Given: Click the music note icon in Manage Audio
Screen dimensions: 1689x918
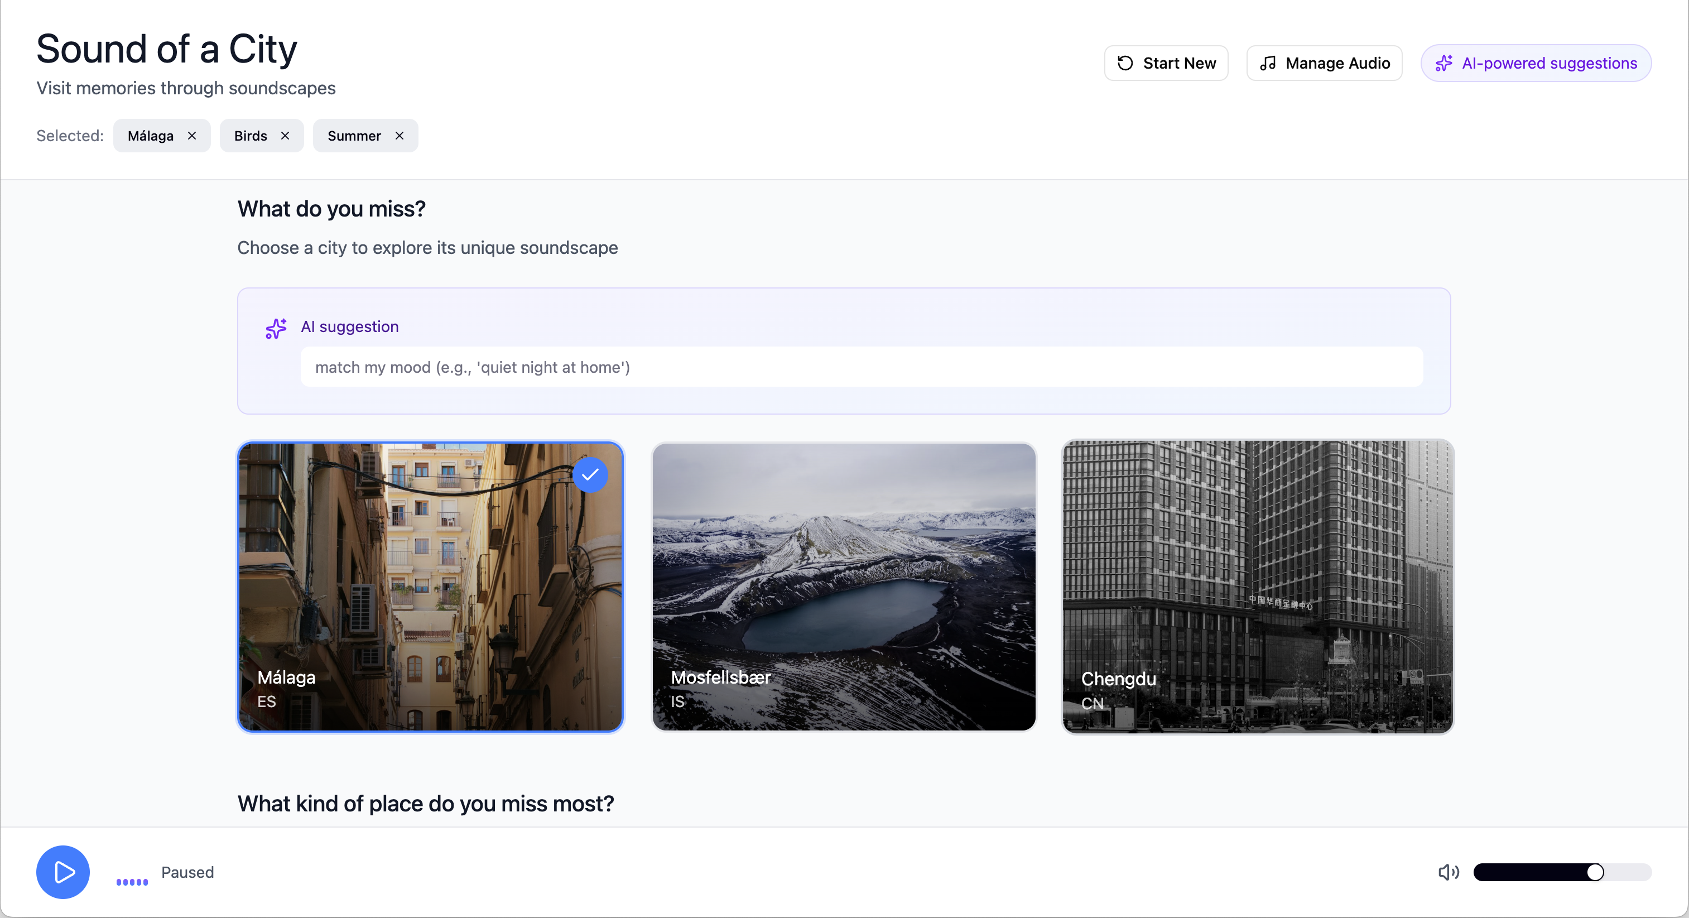Looking at the screenshot, I should (1268, 63).
